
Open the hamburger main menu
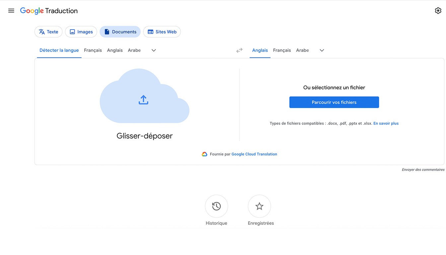pyautogui.click(x=11, y=11)
